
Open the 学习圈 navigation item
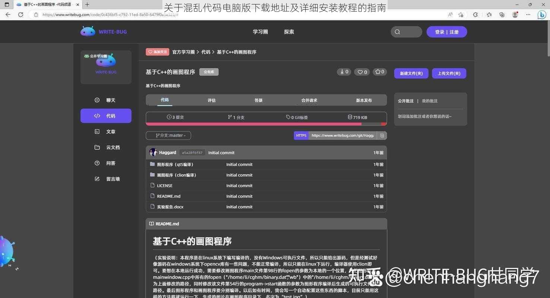coord(260,32)
